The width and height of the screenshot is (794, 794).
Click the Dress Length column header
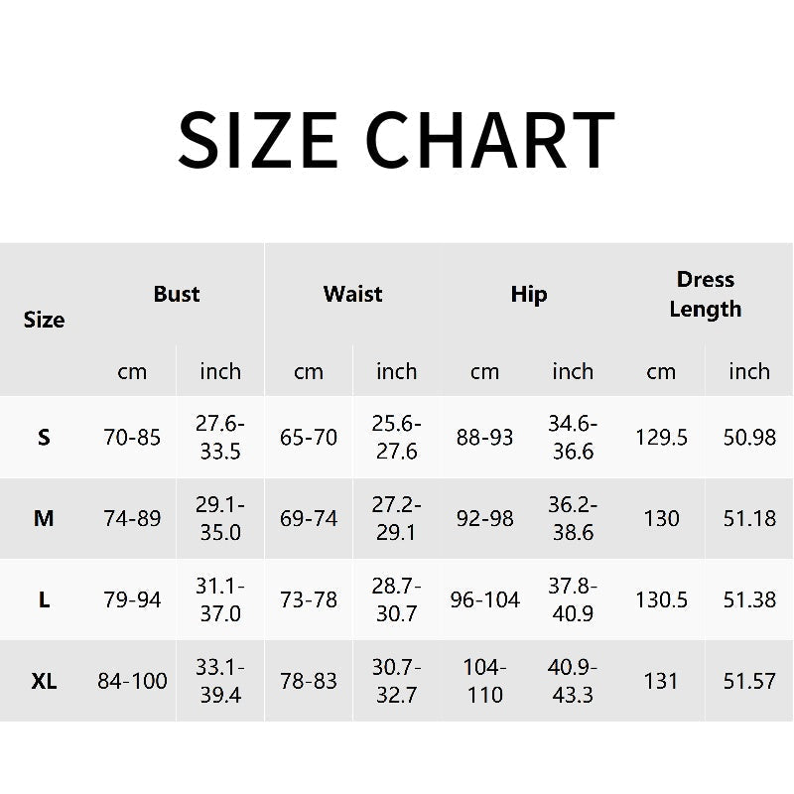[x=705, y=294]
